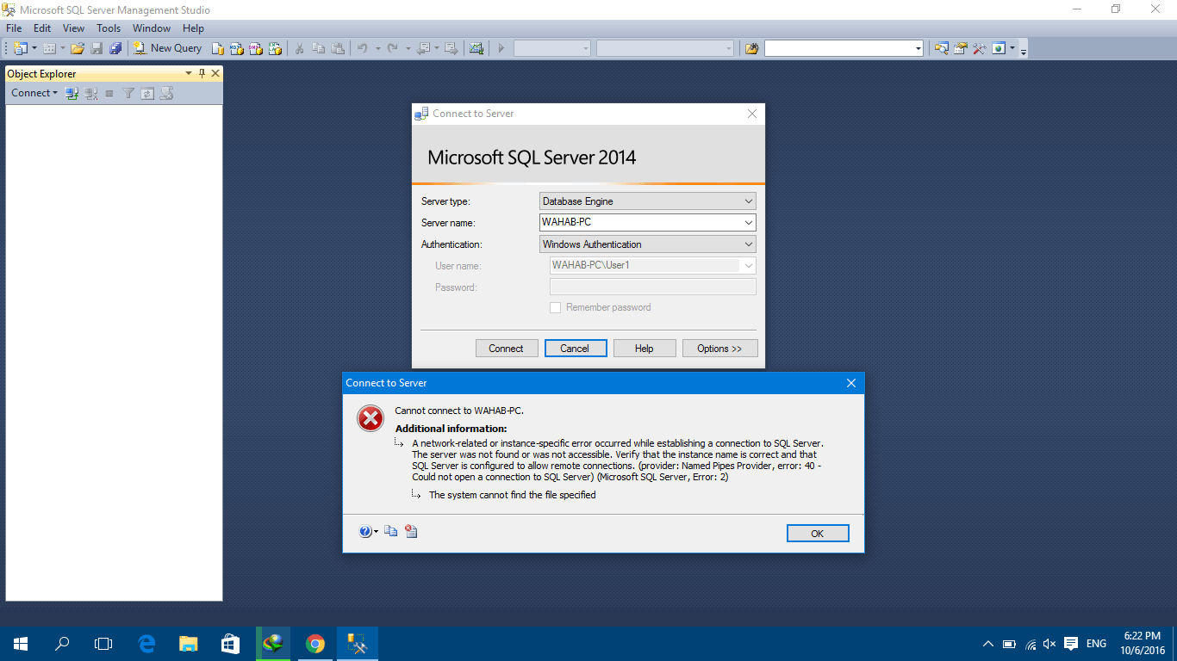Open File Explorer from taskbar

point(189,644)
